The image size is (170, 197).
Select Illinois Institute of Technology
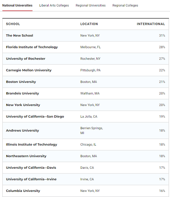32,145
